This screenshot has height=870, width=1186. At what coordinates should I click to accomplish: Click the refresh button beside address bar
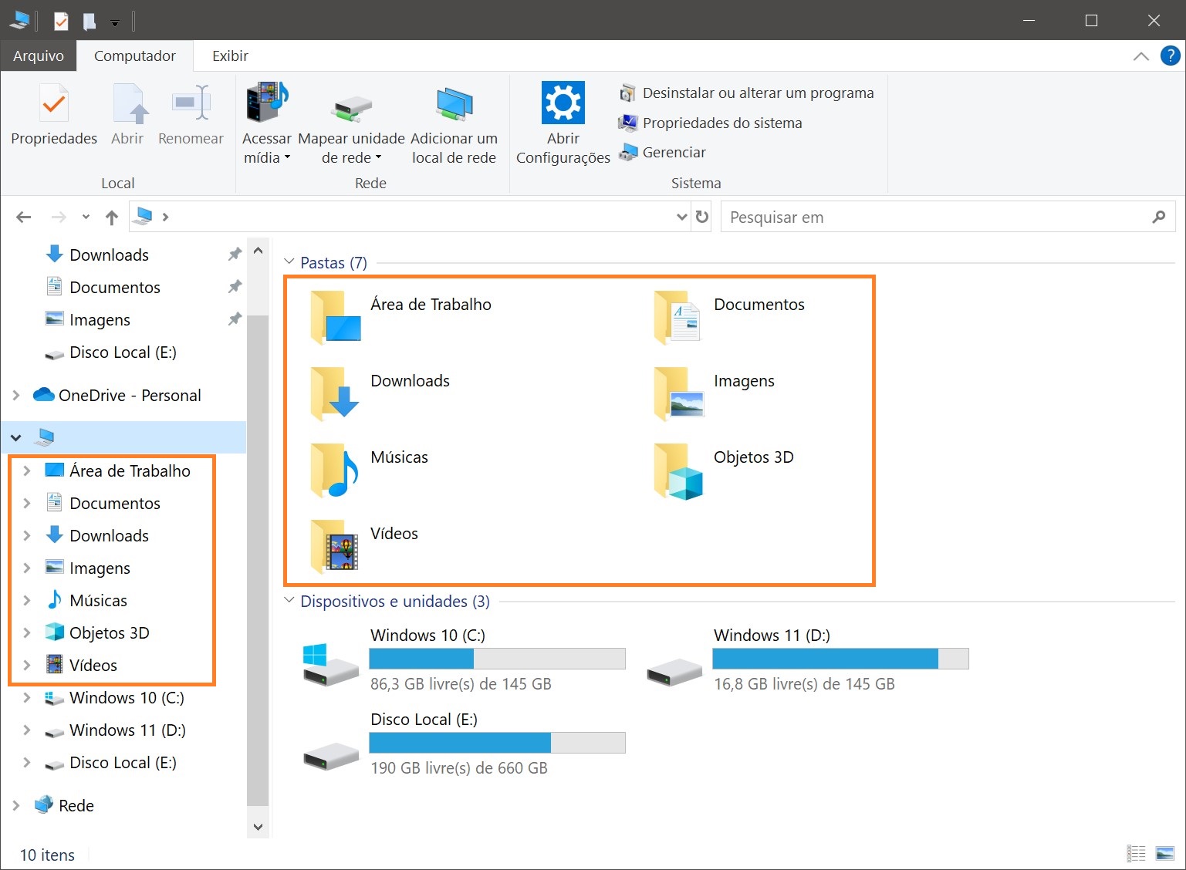tap(702, 217)
